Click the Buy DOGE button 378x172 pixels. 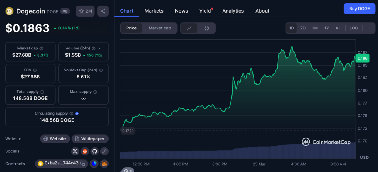tap(359, 8)
